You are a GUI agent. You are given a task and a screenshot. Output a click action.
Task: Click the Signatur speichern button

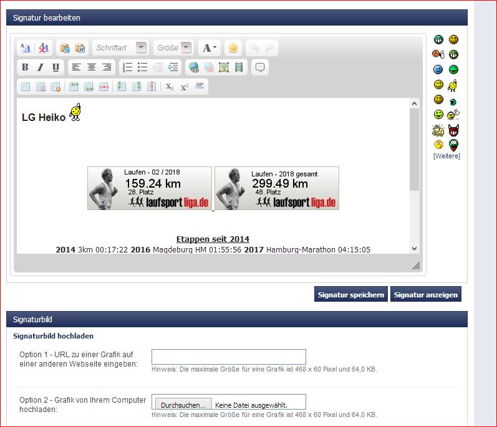pyautogui.click(x=350, y=294)
